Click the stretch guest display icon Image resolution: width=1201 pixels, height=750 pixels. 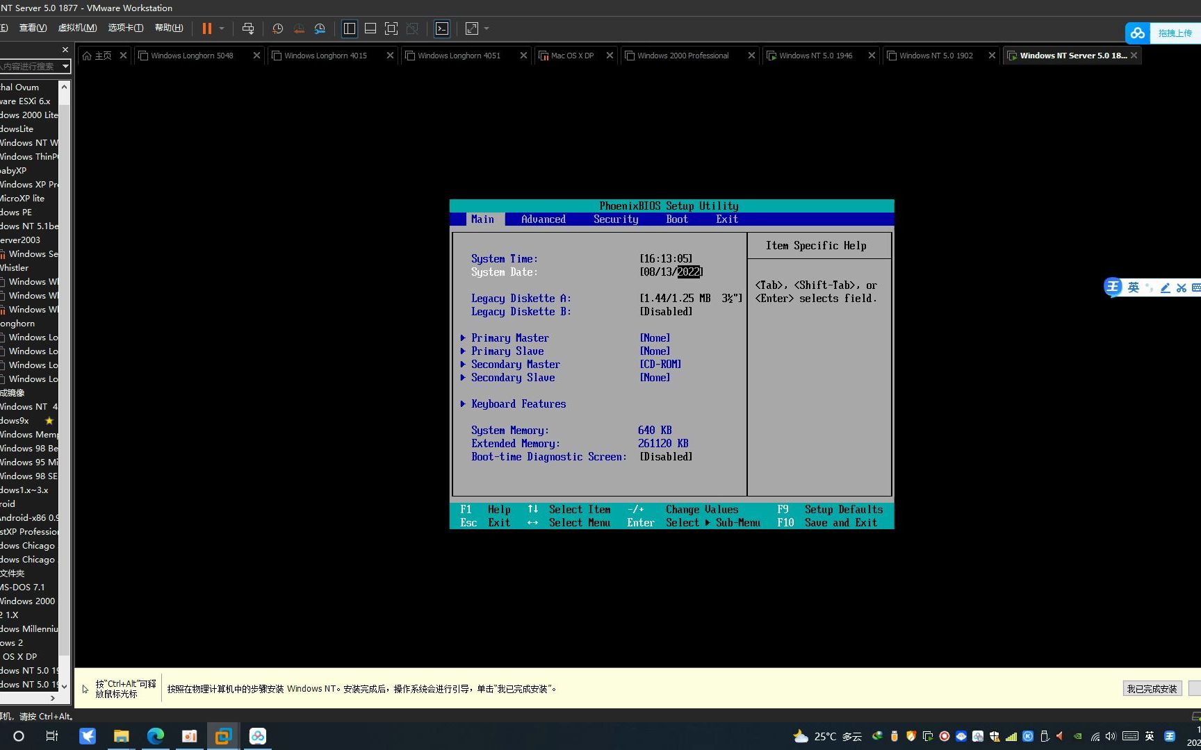pos(472,28)
